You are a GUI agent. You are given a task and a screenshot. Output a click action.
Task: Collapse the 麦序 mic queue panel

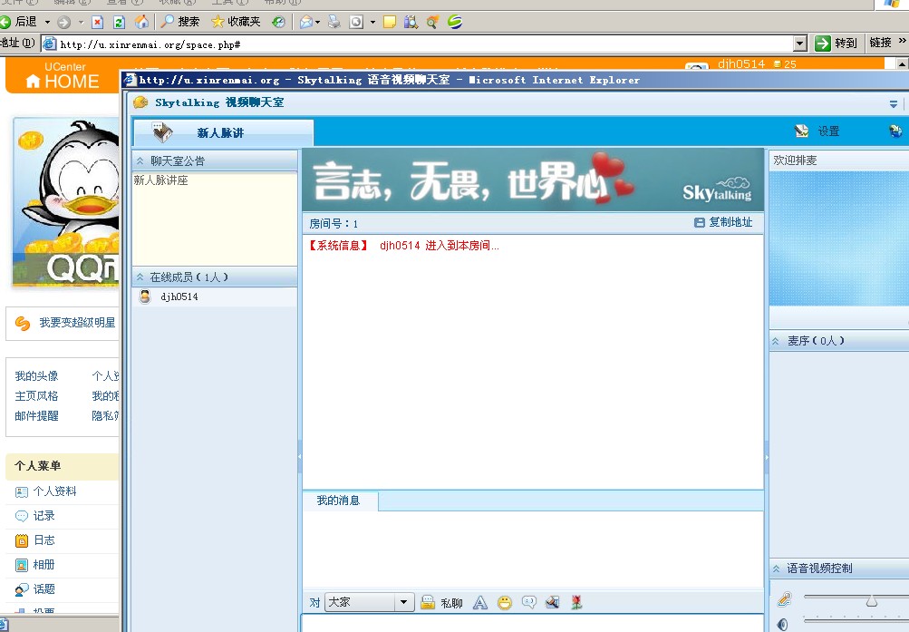[x=776, y=342]
